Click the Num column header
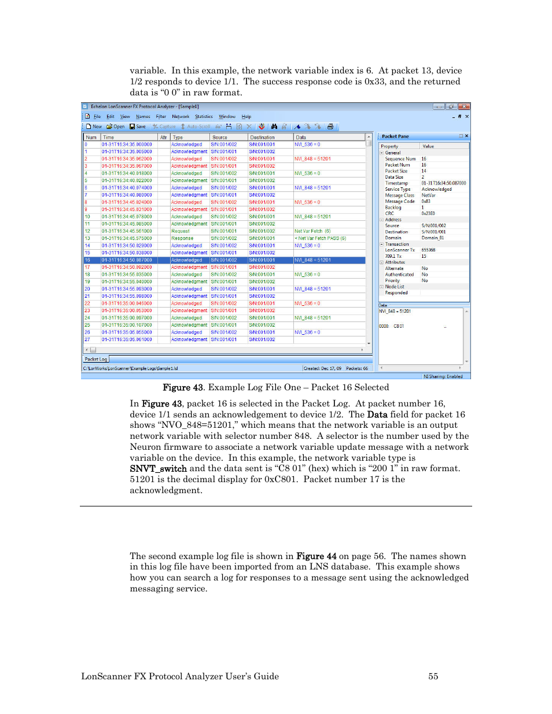 pyautogui.click(x=93, y=138)
